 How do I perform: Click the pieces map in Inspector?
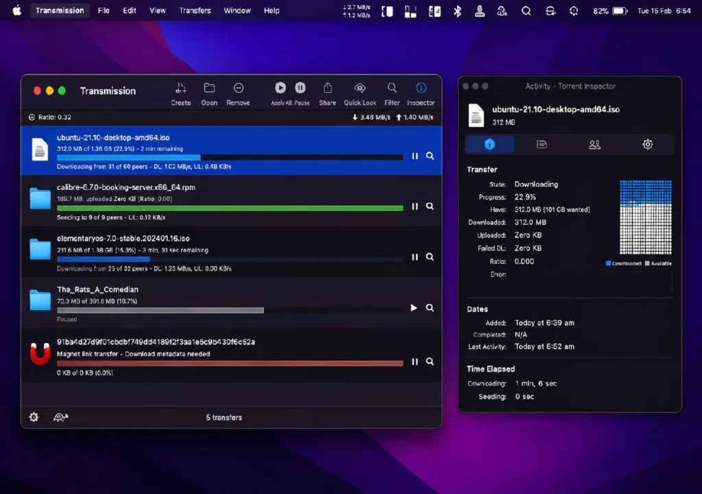coord(645,217)
